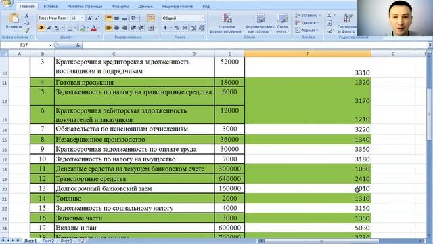Expand the Insert cells (Вставить) dropdown
The height and width of the screenshot is (244, 433).
point(320,15)
